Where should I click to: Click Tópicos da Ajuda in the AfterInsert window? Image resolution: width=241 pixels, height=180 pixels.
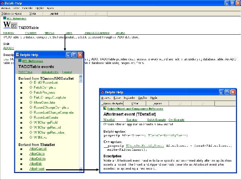112,104
